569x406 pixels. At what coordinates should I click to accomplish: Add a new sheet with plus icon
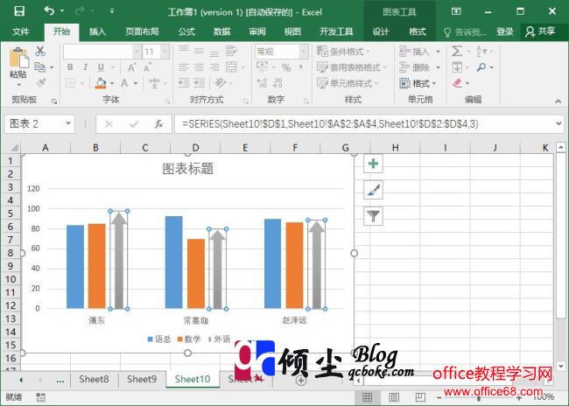click(301, 381)
